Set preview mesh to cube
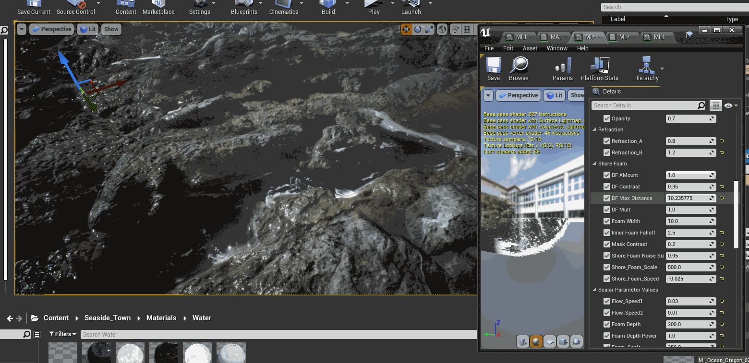The image size is (749, 363). click(563, 341)
